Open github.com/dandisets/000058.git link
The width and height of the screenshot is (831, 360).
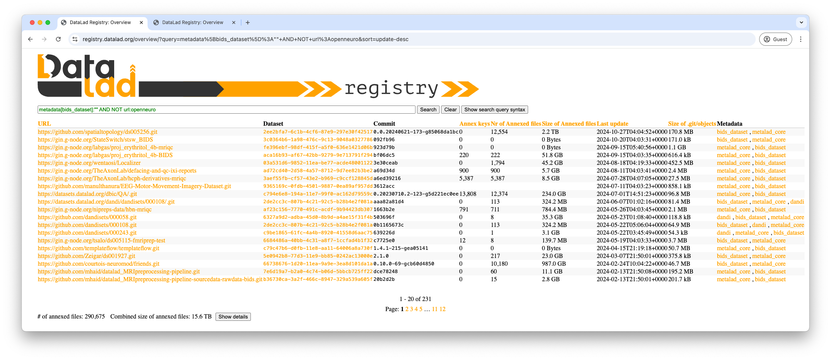click(87, 217)
